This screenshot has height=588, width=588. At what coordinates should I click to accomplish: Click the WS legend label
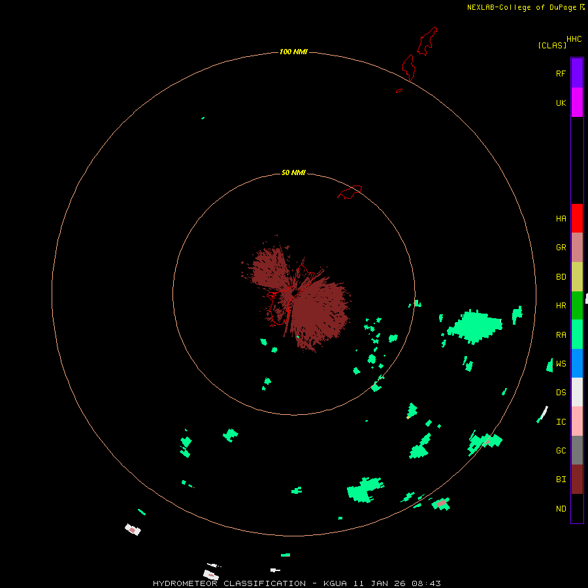[x=561, y=364]
